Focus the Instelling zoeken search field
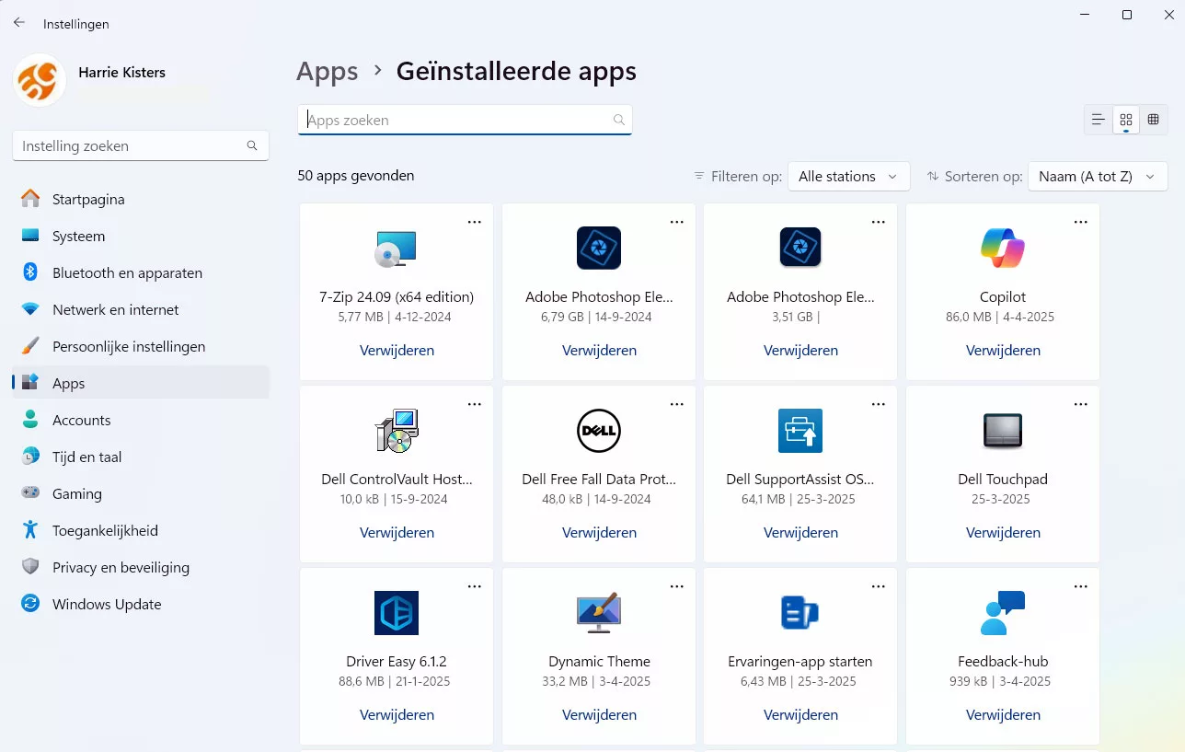This screenshot has height=752, width=1185. [141, 145]
